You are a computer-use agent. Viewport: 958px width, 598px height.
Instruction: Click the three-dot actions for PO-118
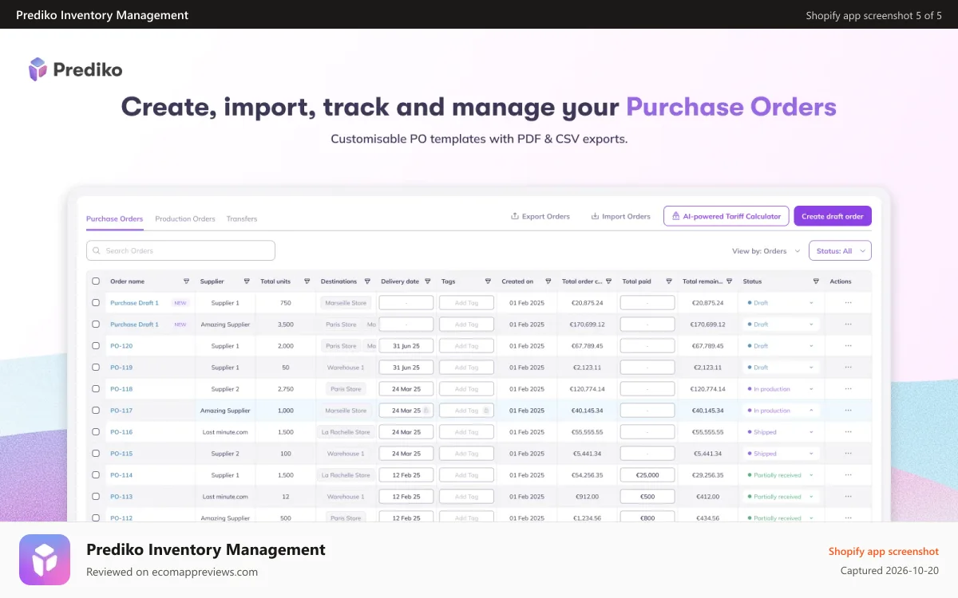tap(848, 389)
